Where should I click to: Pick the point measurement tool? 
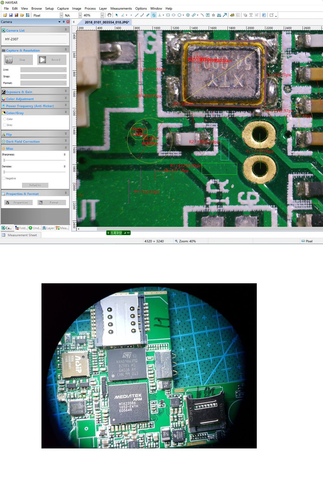coord(131,15)
